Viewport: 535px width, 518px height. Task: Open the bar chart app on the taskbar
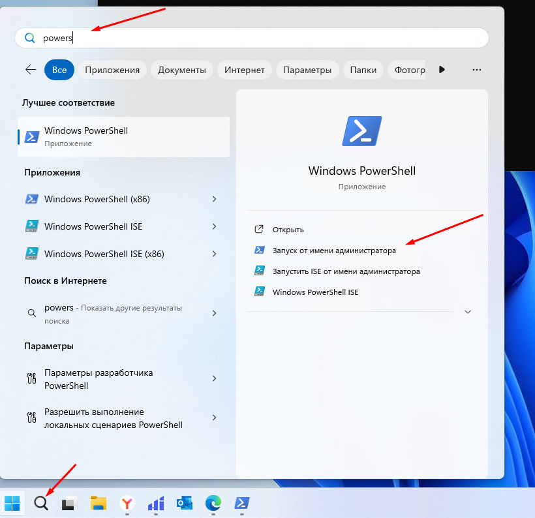(x=156, y=504)
